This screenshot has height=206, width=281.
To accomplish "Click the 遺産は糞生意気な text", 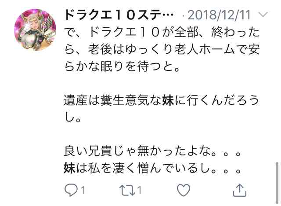I will tap(113, 100).
